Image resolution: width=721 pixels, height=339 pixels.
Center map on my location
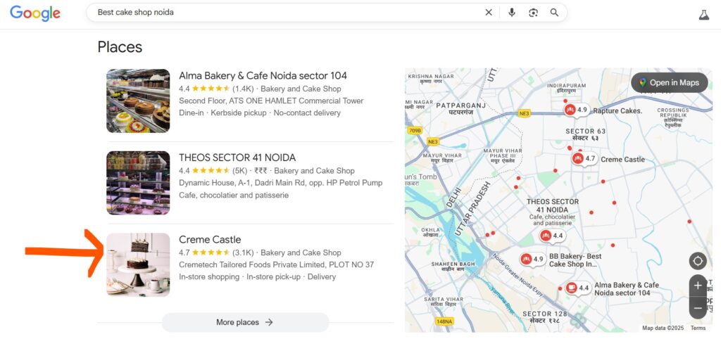(698, 261)
